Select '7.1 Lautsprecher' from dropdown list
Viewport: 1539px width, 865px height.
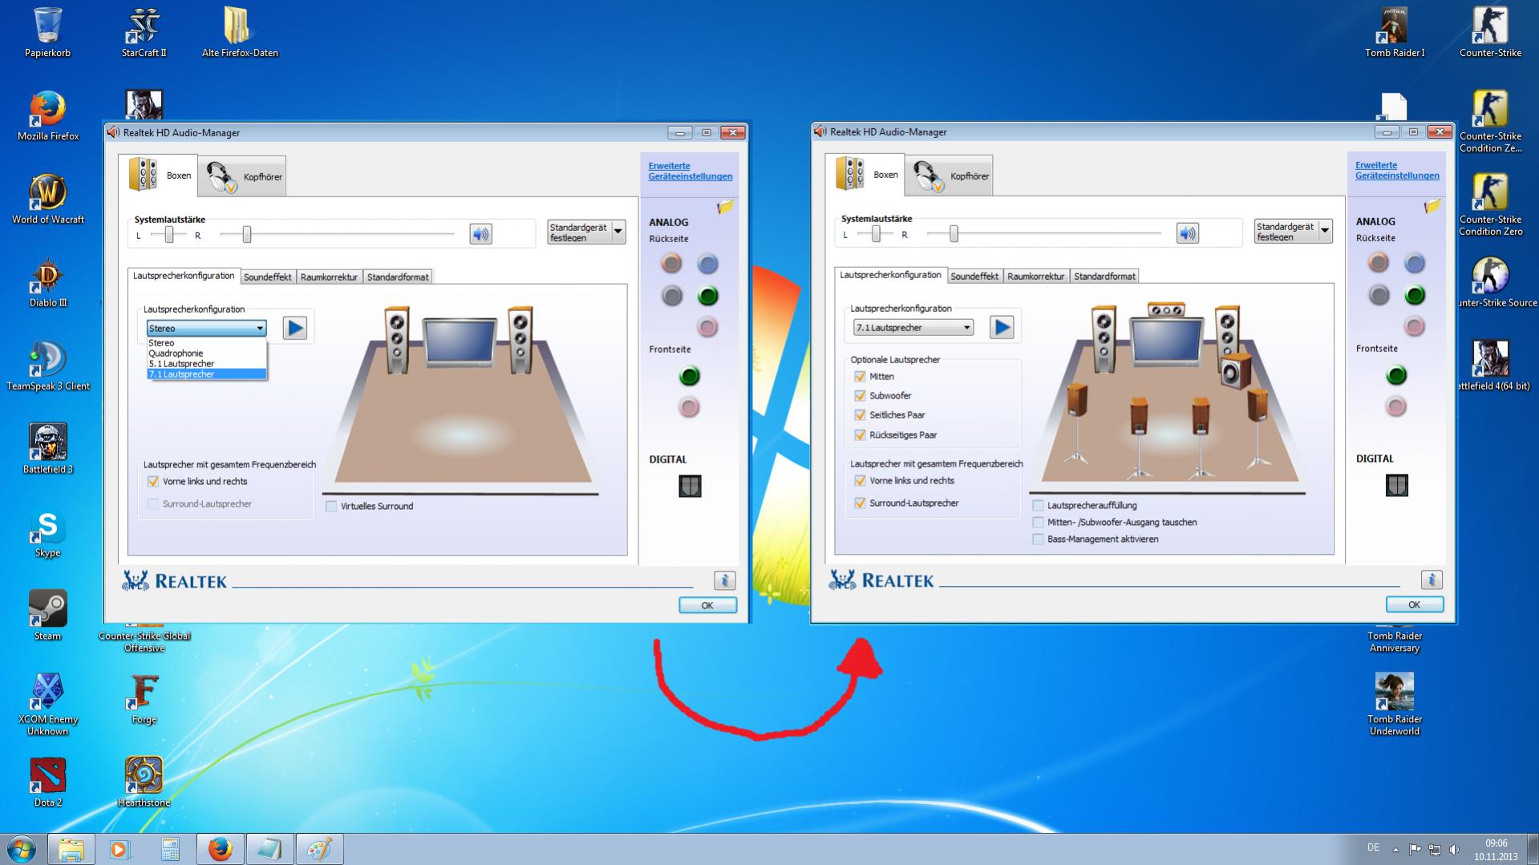coord(206,374)
